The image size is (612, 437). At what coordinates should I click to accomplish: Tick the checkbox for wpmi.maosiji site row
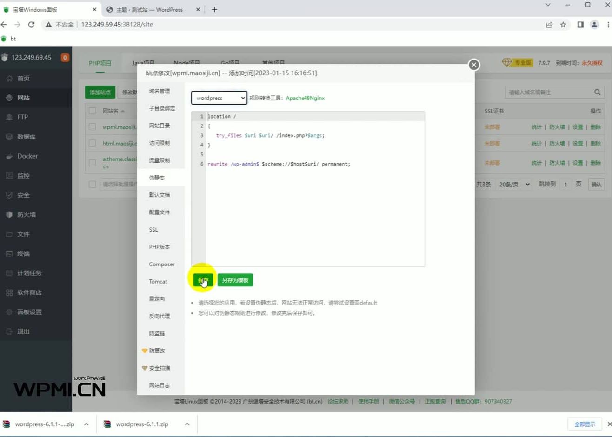point(93,127)
